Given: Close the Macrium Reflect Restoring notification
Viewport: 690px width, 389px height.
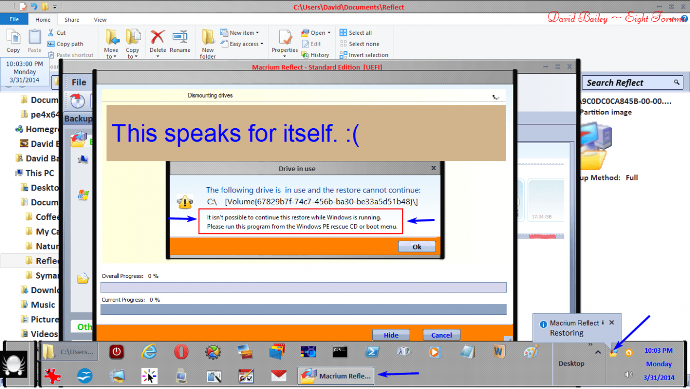Looking at the screenshot, I should 612,323.
